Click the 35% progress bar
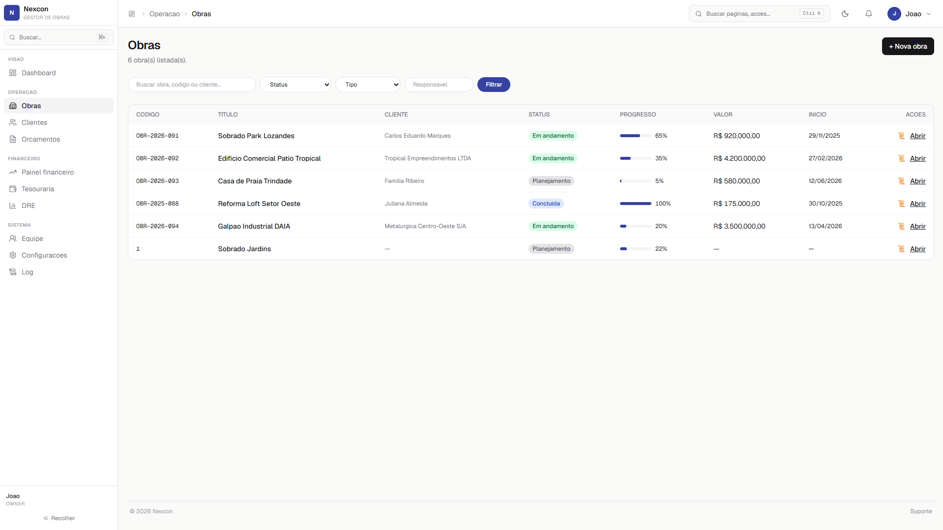This screenshot has width=943, height=530. click(x=636, y=158)
